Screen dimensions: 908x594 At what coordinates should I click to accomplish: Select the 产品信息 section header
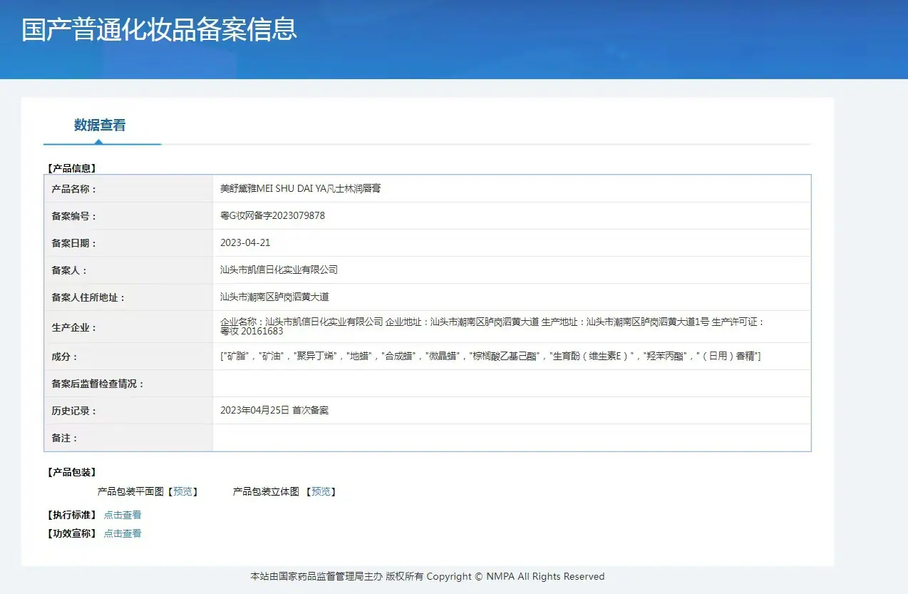(x=72, y=168)
